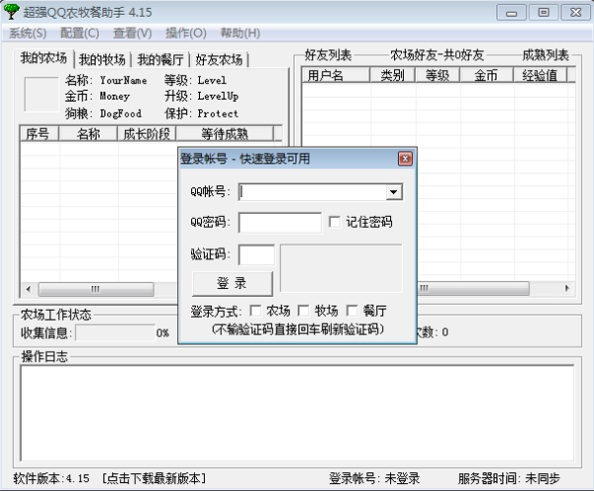Click the 好友列表 label
594x492 pixels.
point(328,55)
